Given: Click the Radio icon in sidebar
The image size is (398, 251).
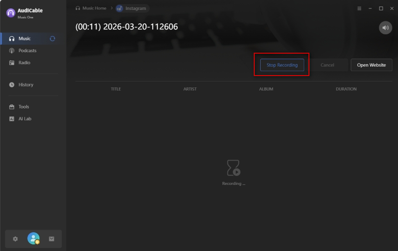Looking at the screenshot, I should [x=11, y=63].
